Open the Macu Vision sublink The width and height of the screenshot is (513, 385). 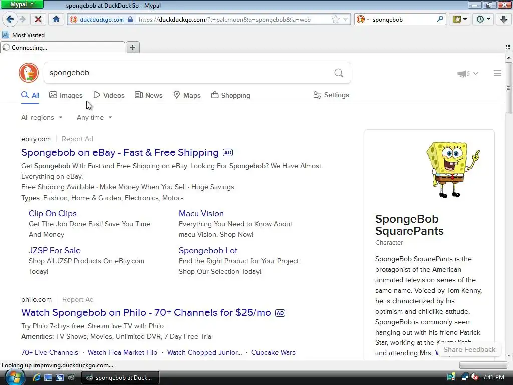(x=201, y=213)
